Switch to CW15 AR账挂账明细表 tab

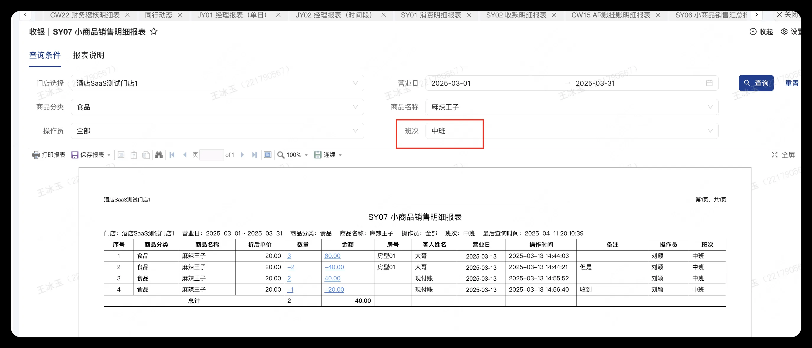click(x=610, y=15)
